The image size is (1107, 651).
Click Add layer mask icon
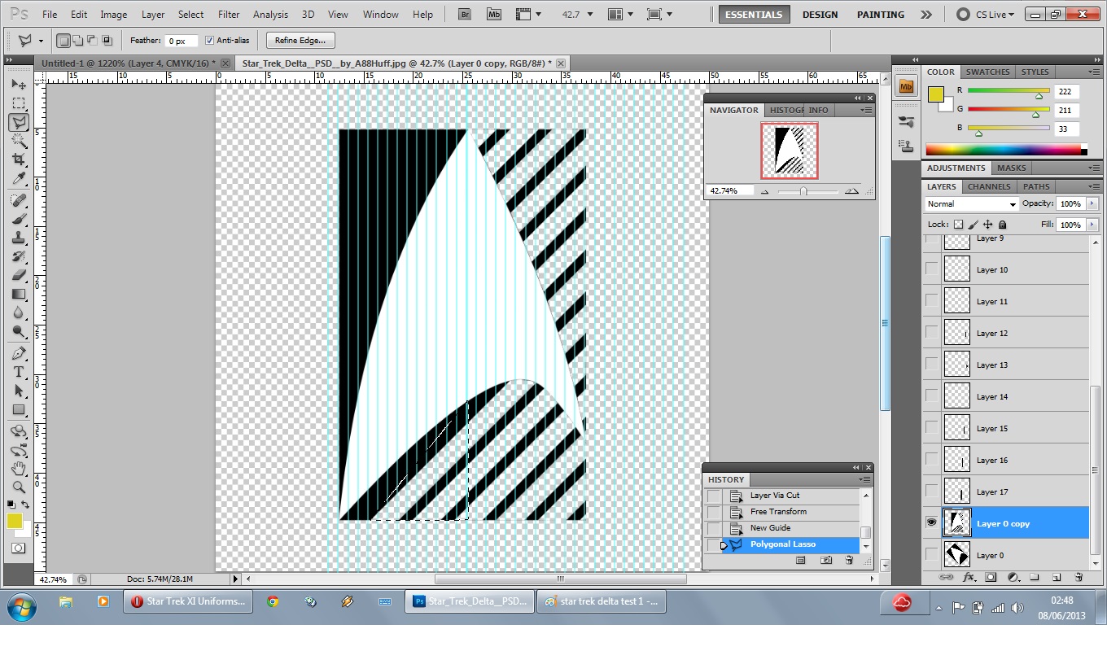991,577
